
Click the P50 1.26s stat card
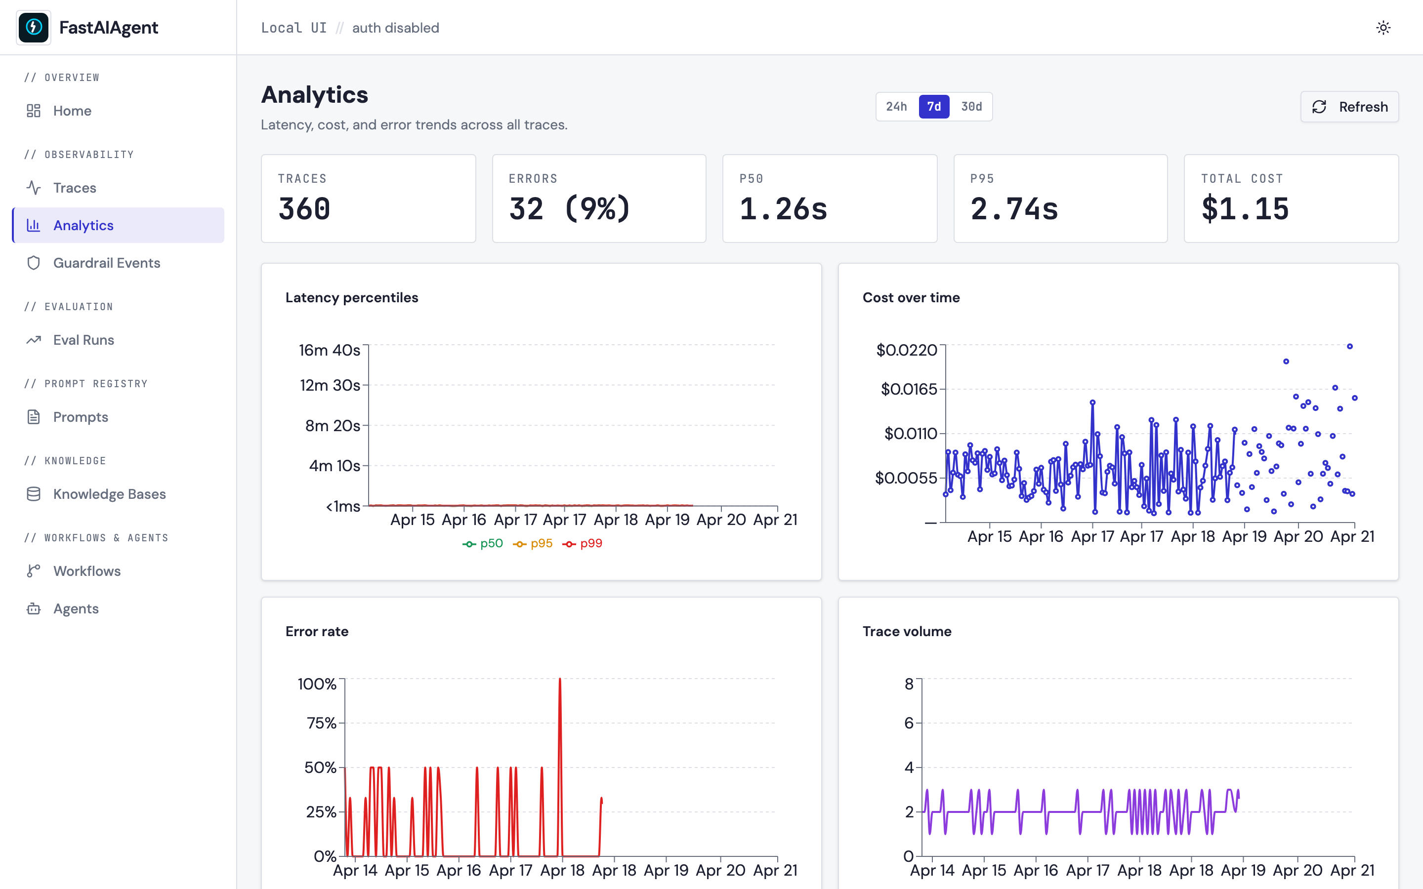coord(830,198)
